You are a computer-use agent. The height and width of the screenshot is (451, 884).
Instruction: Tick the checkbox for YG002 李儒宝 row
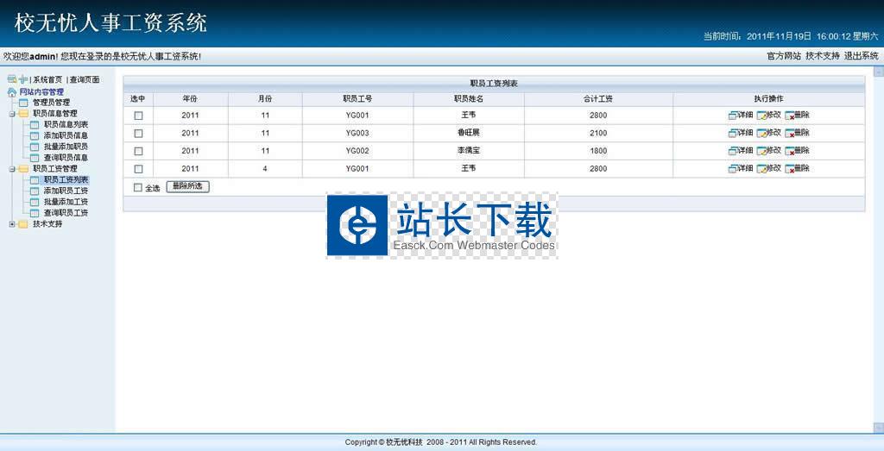(x=138, y=151)
